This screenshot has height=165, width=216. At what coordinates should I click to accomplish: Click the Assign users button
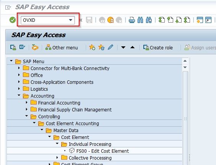pyautogui.click(x=200, y=47)
